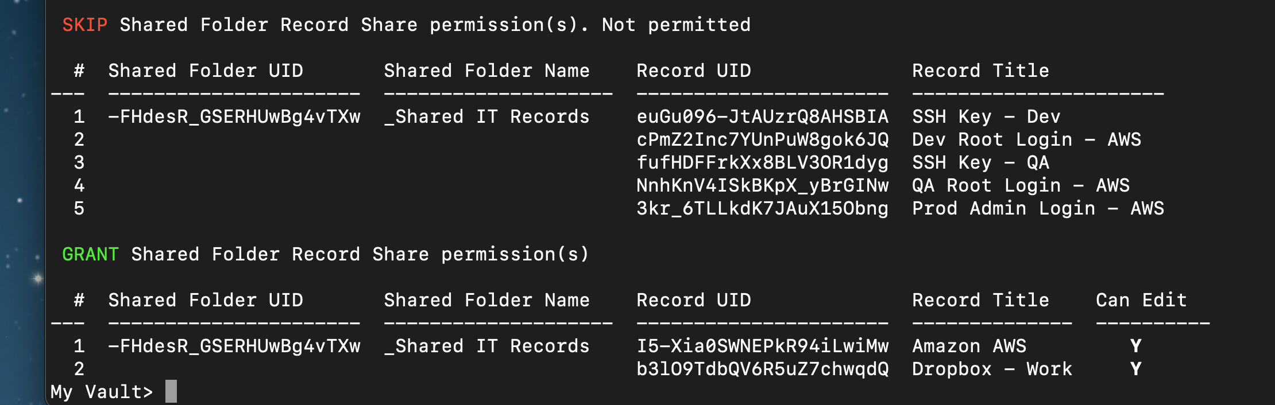Image resolution: width=1275 pixels, height=405 pixels.
Task: Click the red SKIP status label
Action: tap(85, 25)
